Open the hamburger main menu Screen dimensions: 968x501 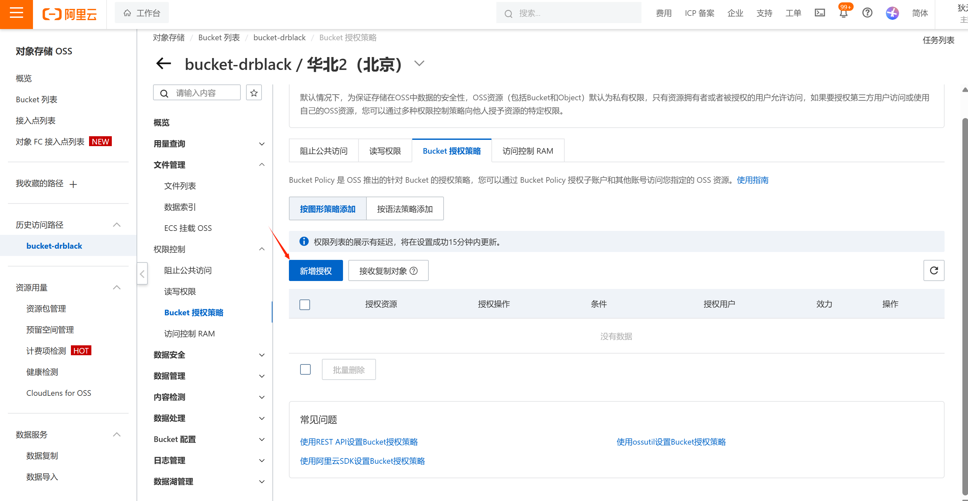[16, 14]
